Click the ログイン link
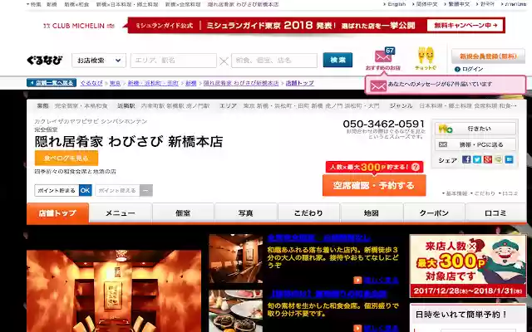This screenshot has width=532, height=332. coord(472,69)
